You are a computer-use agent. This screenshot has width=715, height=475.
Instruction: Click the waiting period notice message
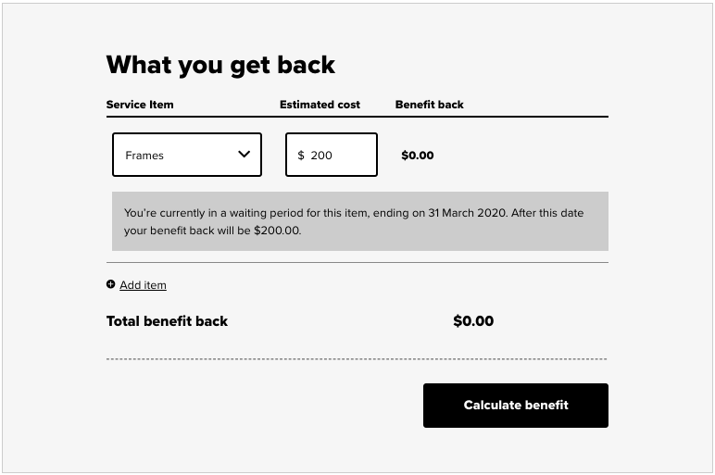[x=360, y=221]
